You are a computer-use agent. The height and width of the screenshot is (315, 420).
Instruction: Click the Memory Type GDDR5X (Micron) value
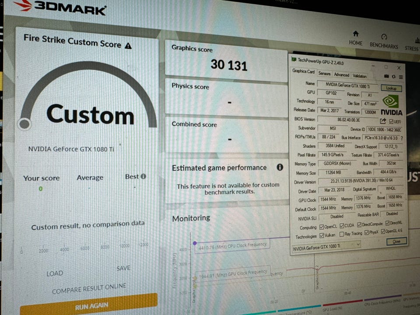[x=337, y=163]
